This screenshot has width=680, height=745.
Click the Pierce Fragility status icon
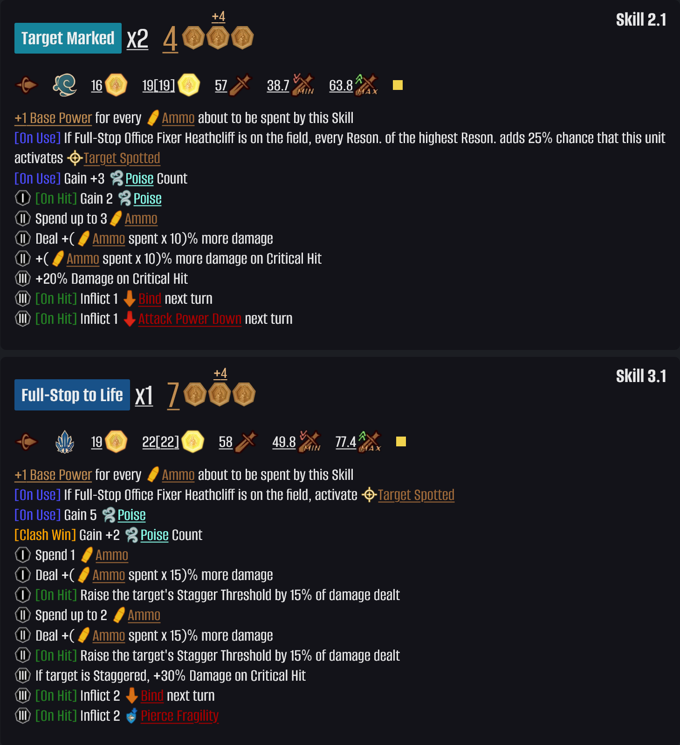(132, 716)
